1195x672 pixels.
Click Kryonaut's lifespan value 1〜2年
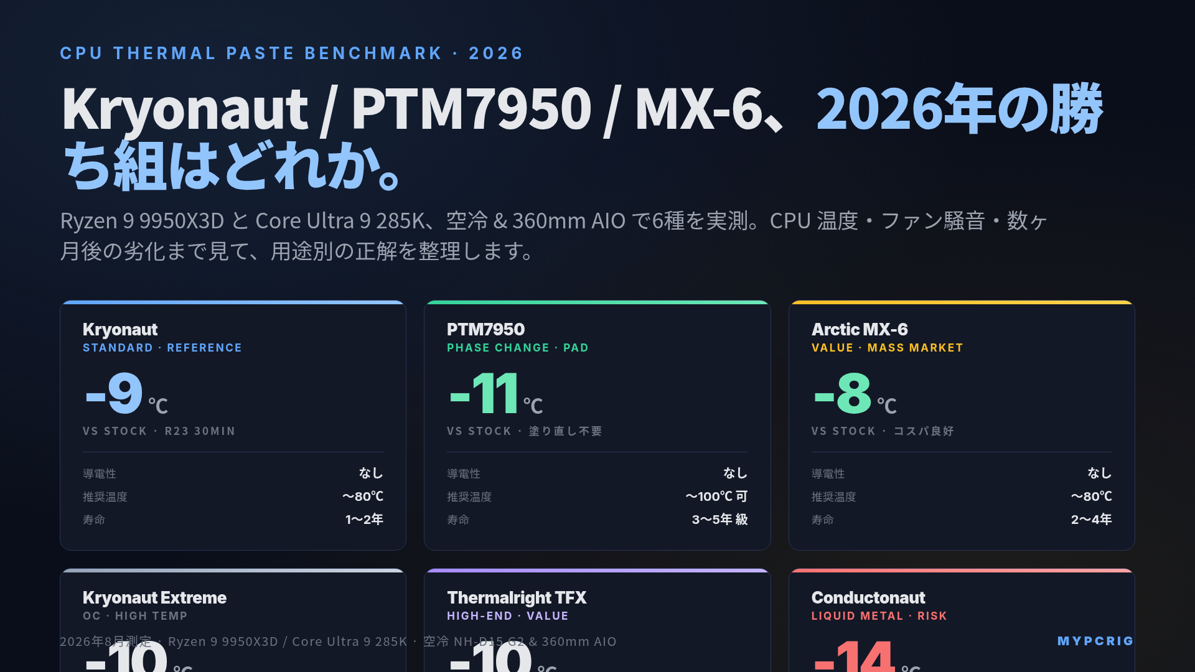(x=364, y=520)
